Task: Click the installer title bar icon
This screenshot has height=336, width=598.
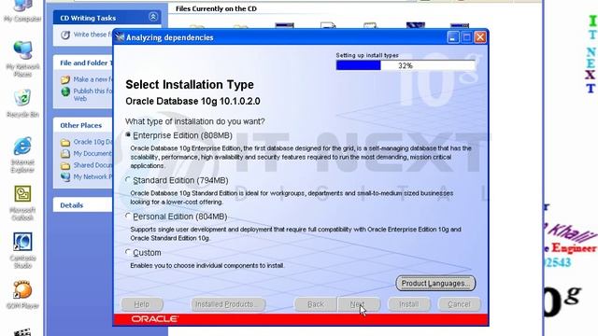Action: (120, 37)
